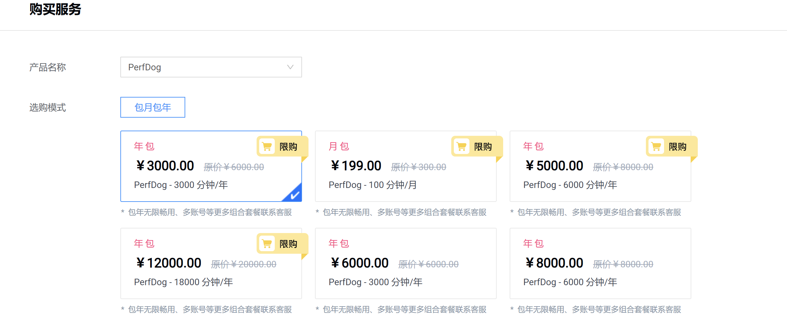This screenshot has width=787, height=326.
Task: Click the 购买服务 page heading
Action: pos(55,9)
